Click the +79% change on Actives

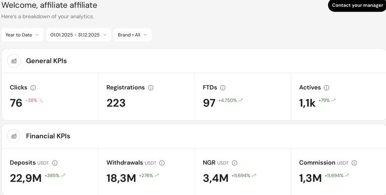324,101
